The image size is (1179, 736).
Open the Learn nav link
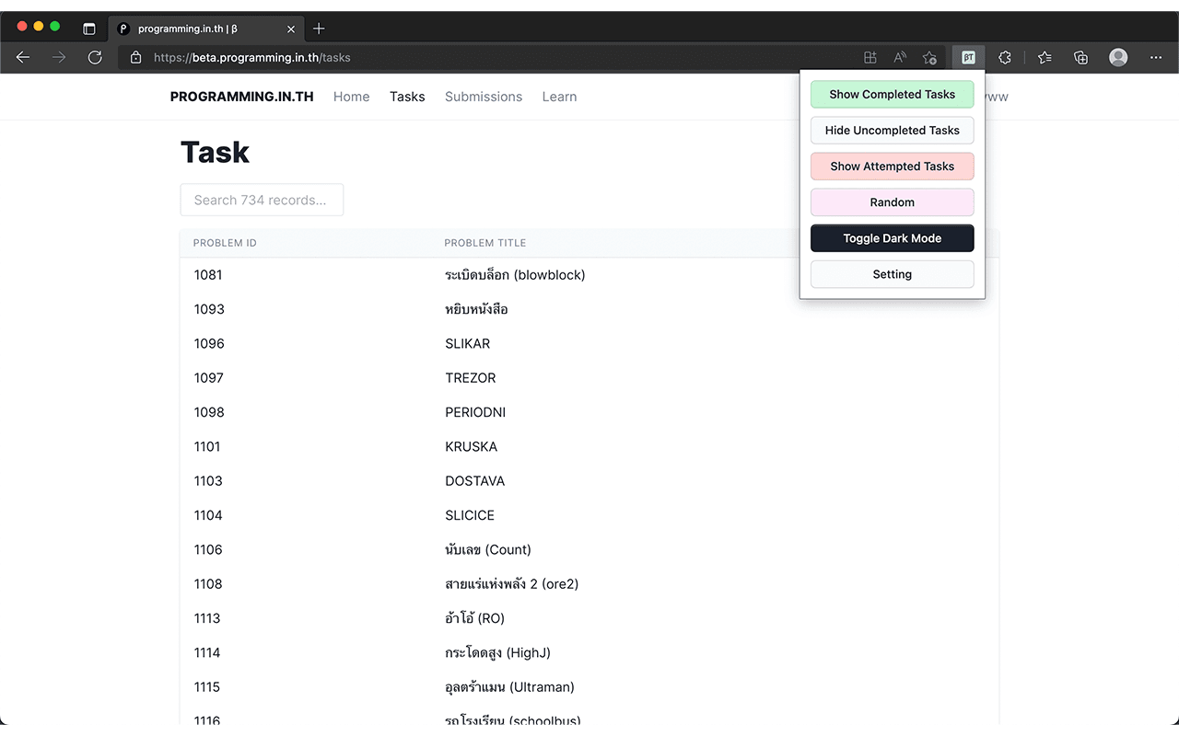click(x=559, y=97)
